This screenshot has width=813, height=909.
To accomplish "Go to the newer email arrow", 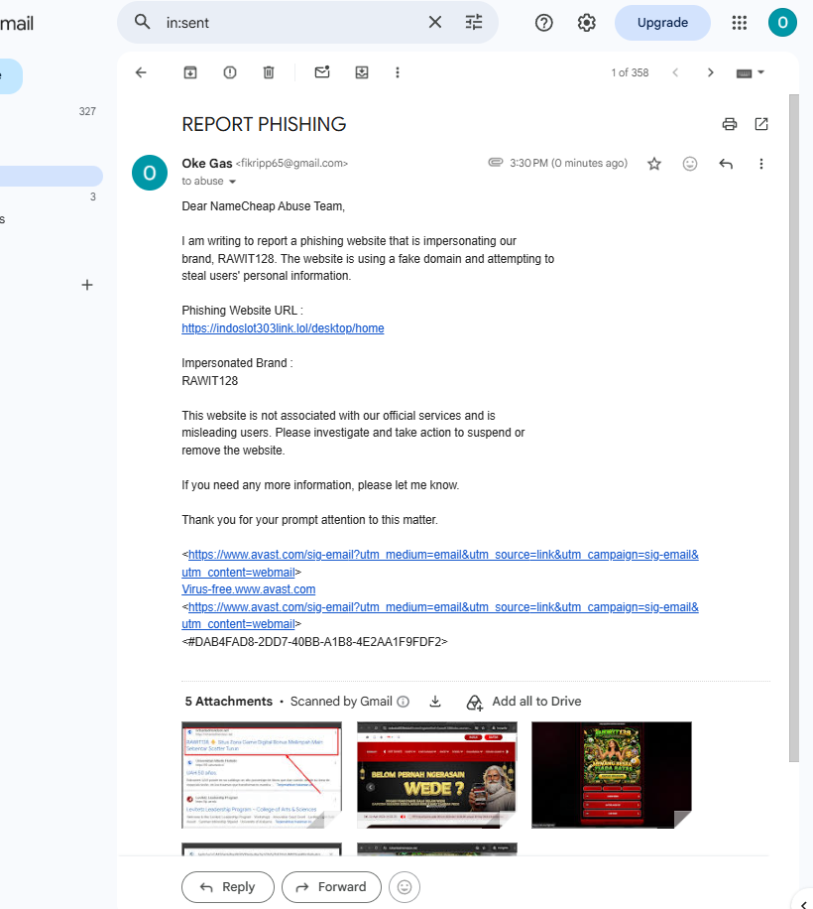I will point(675,72).
